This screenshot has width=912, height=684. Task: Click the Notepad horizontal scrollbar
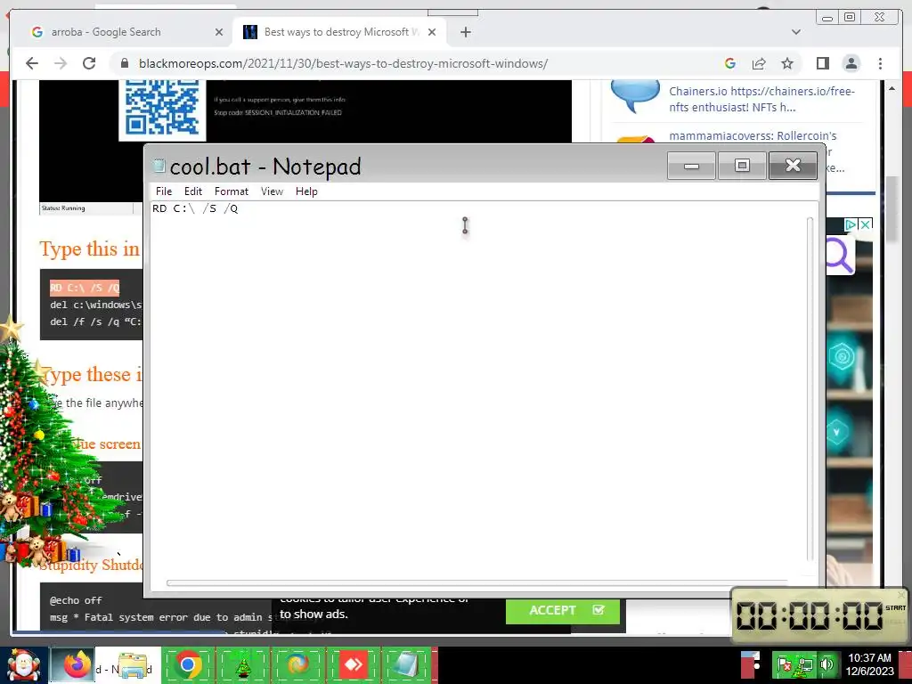477,582
